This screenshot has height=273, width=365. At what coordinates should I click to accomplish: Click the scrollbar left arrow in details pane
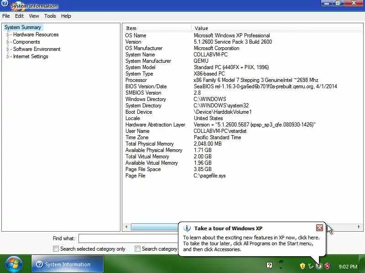click(126, 227)
